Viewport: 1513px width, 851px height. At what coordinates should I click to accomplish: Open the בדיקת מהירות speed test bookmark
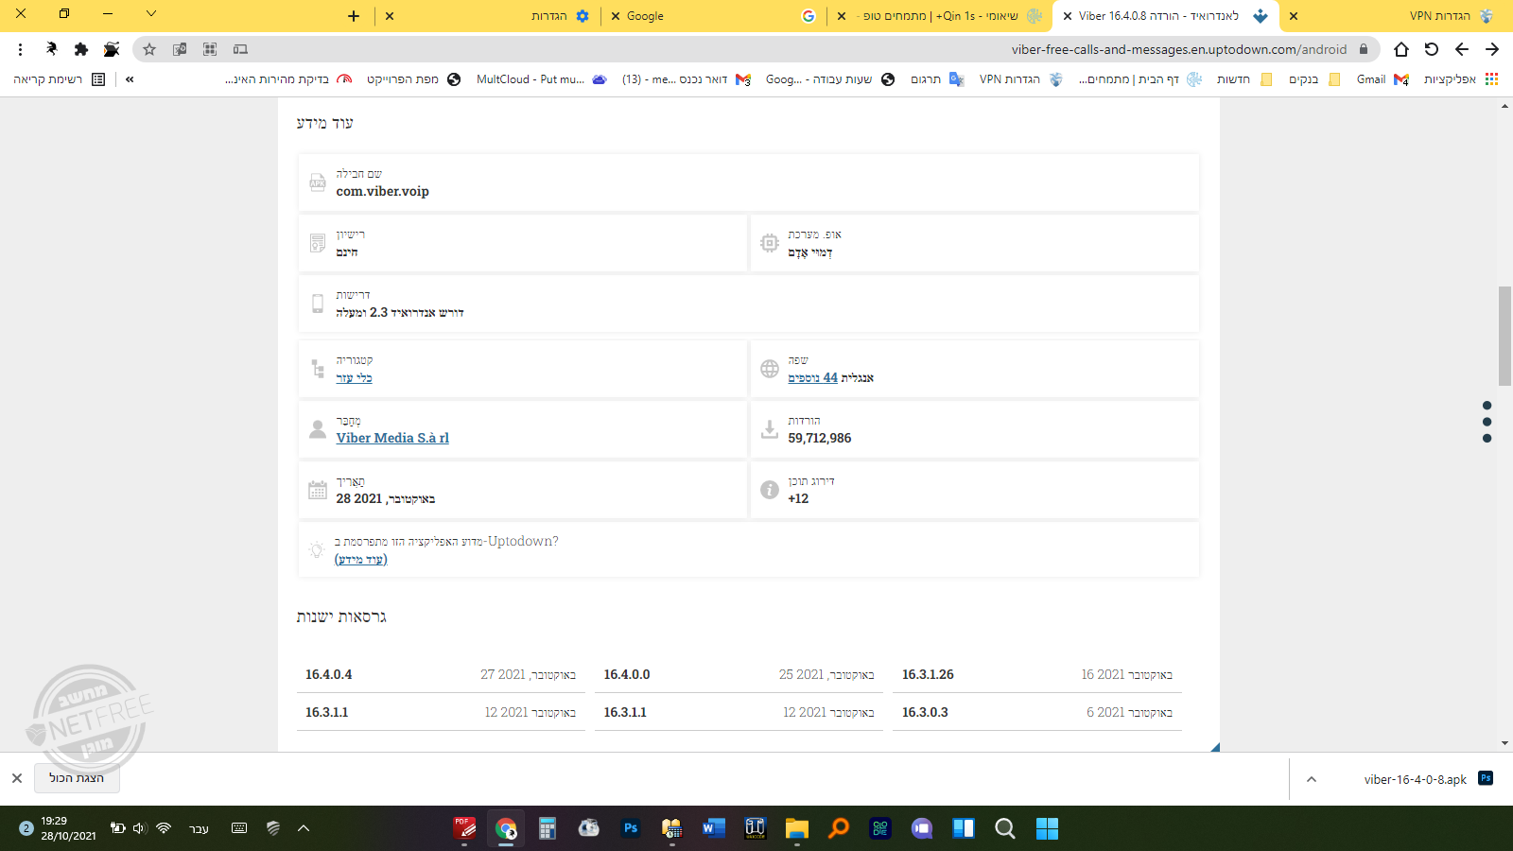click(288, 79)
